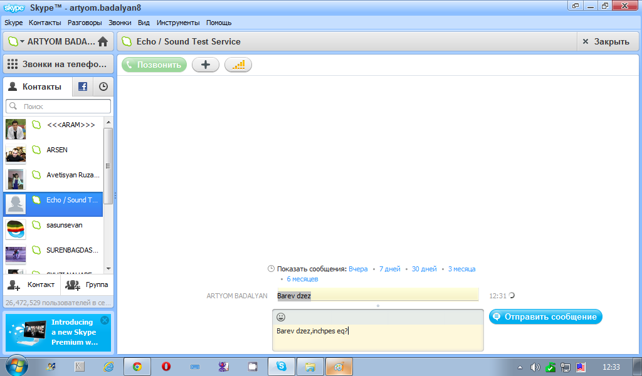Show messages from 7 дней
The width and height of the screenshot is (642, 376).
pos(390,269)
